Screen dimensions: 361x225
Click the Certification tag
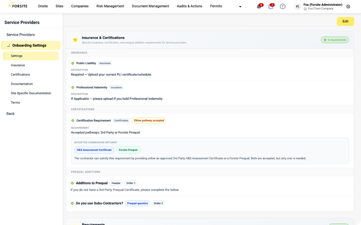tap(121, 121)
